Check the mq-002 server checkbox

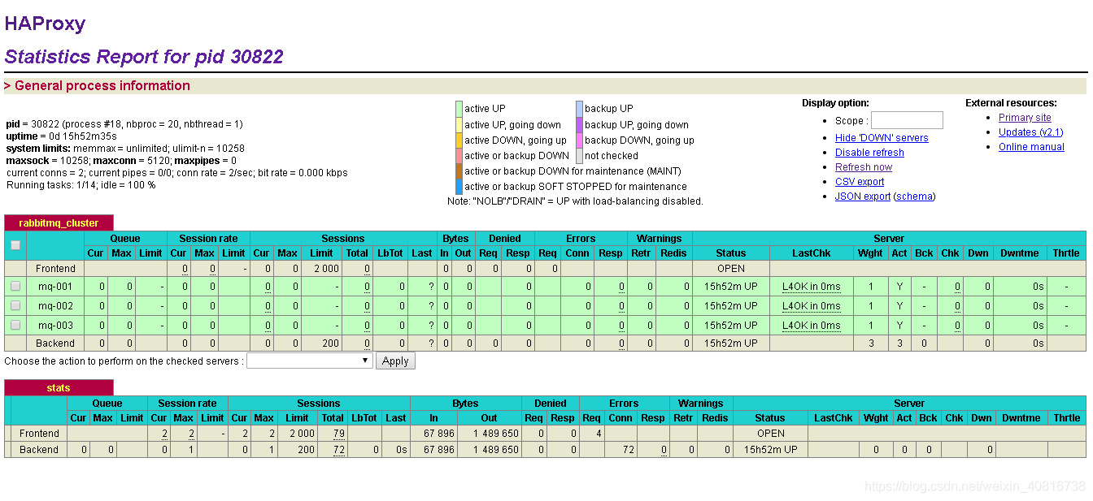point(15,305)
